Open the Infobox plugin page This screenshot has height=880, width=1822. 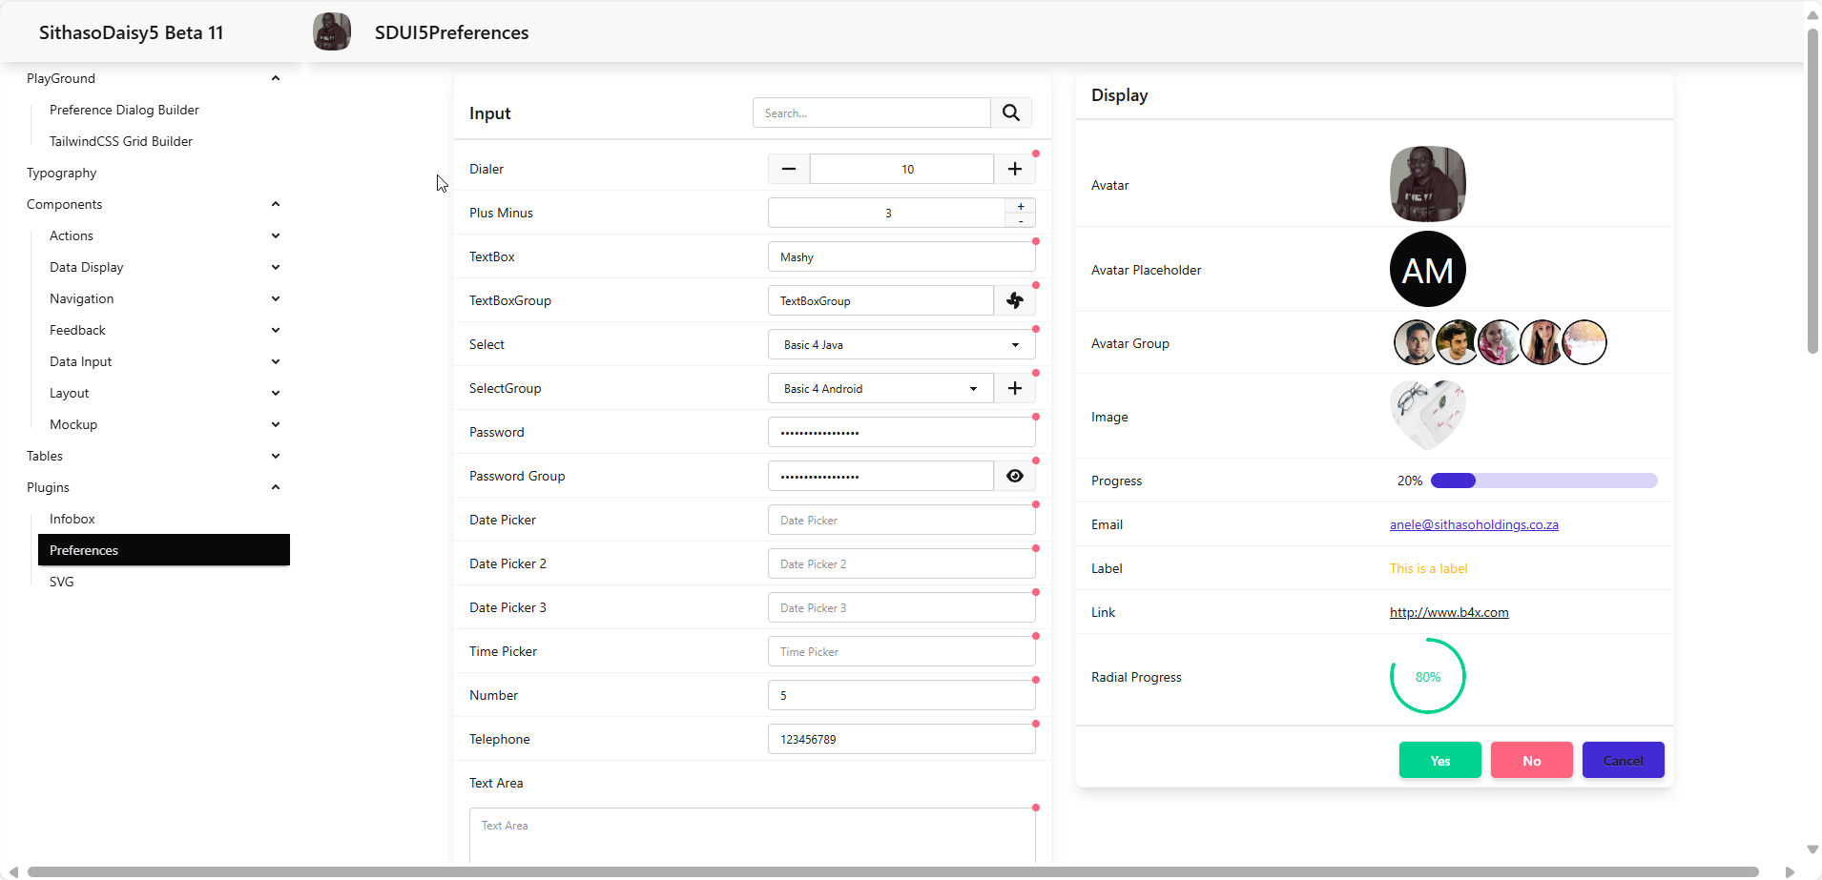pos(72,519)
